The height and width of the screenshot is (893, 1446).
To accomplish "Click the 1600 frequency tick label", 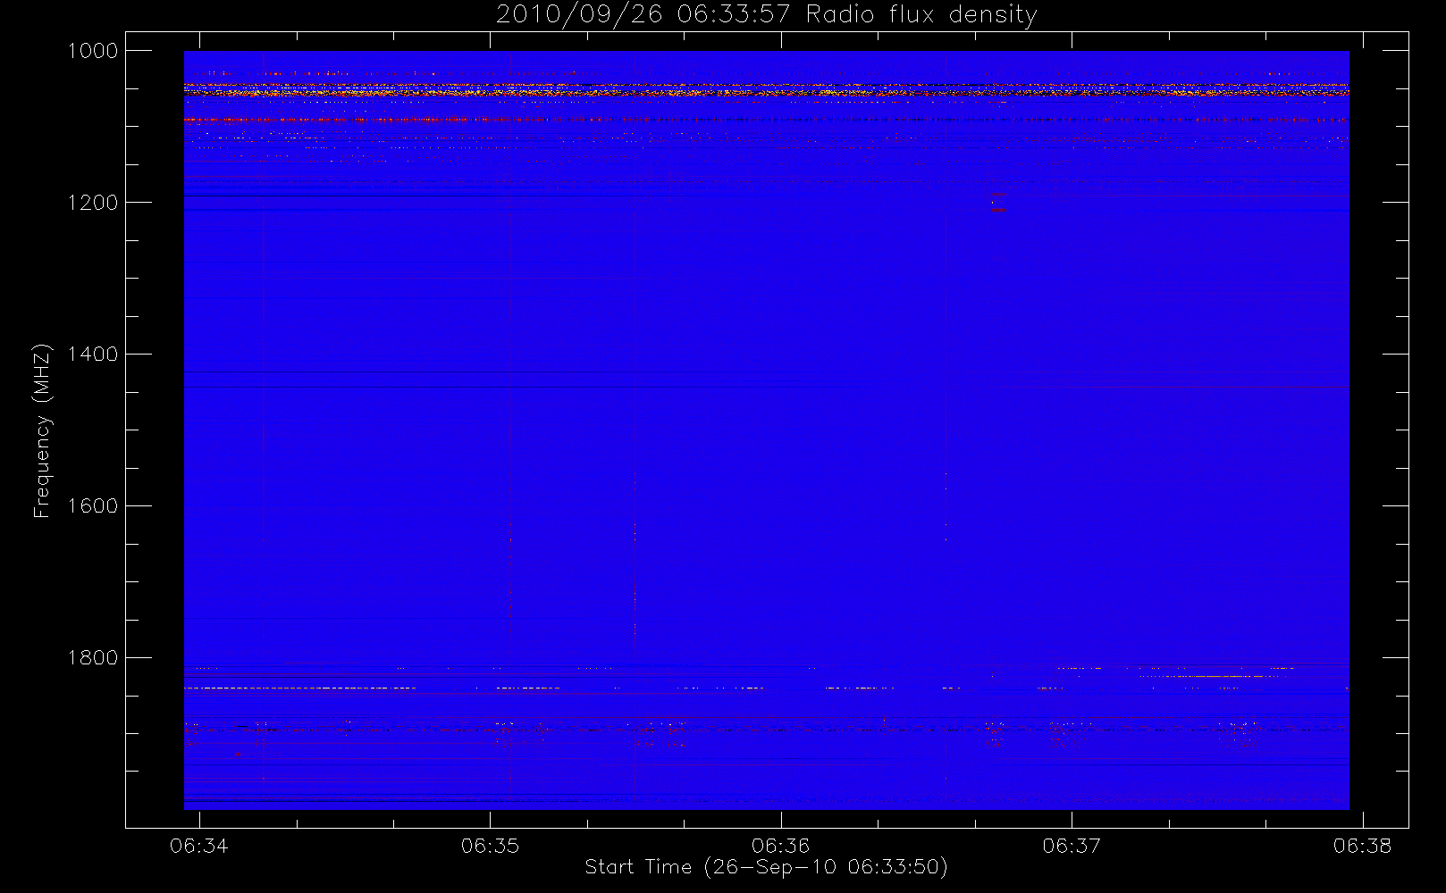I will 94,506.
